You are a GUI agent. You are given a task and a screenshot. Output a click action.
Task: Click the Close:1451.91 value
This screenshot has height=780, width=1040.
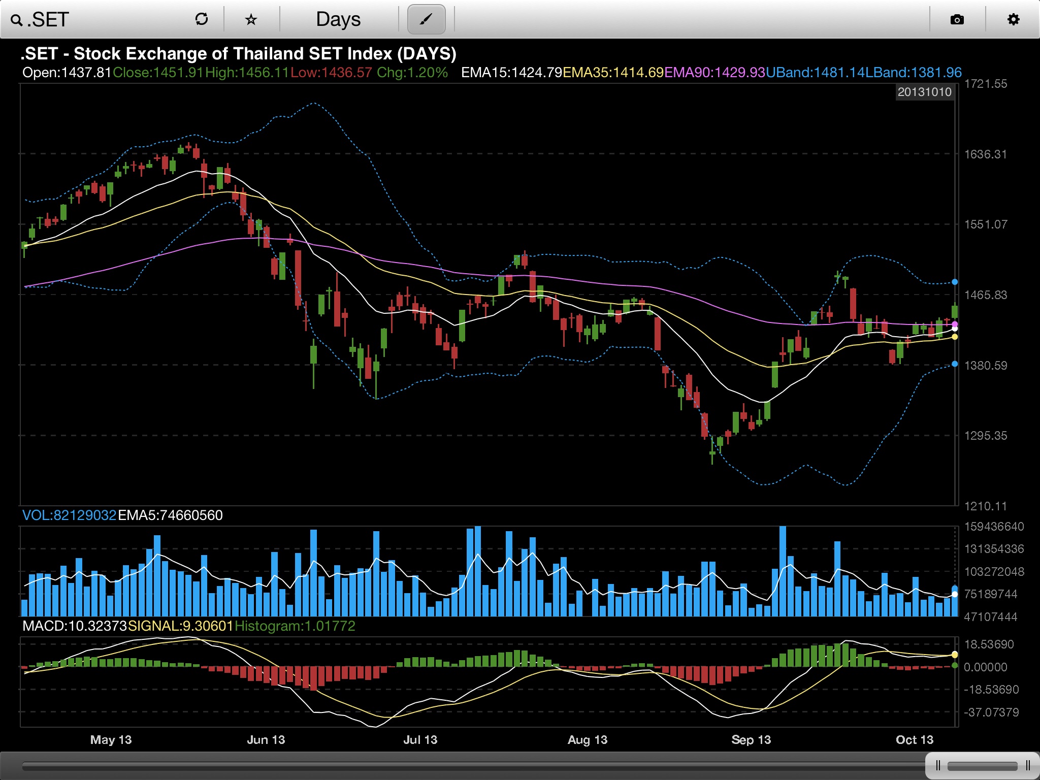(x=158, y=73)
